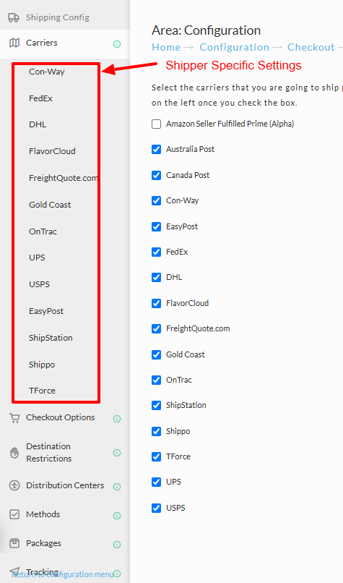This screenshot has width=343, height=583.
Task: Click the Checkout Options cart icon
Action: [x=14, y=418]
